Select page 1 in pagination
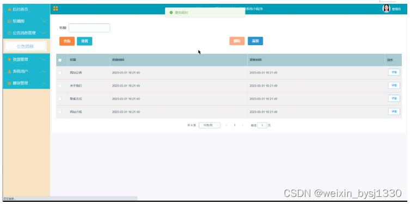 [x=235, y=125]
